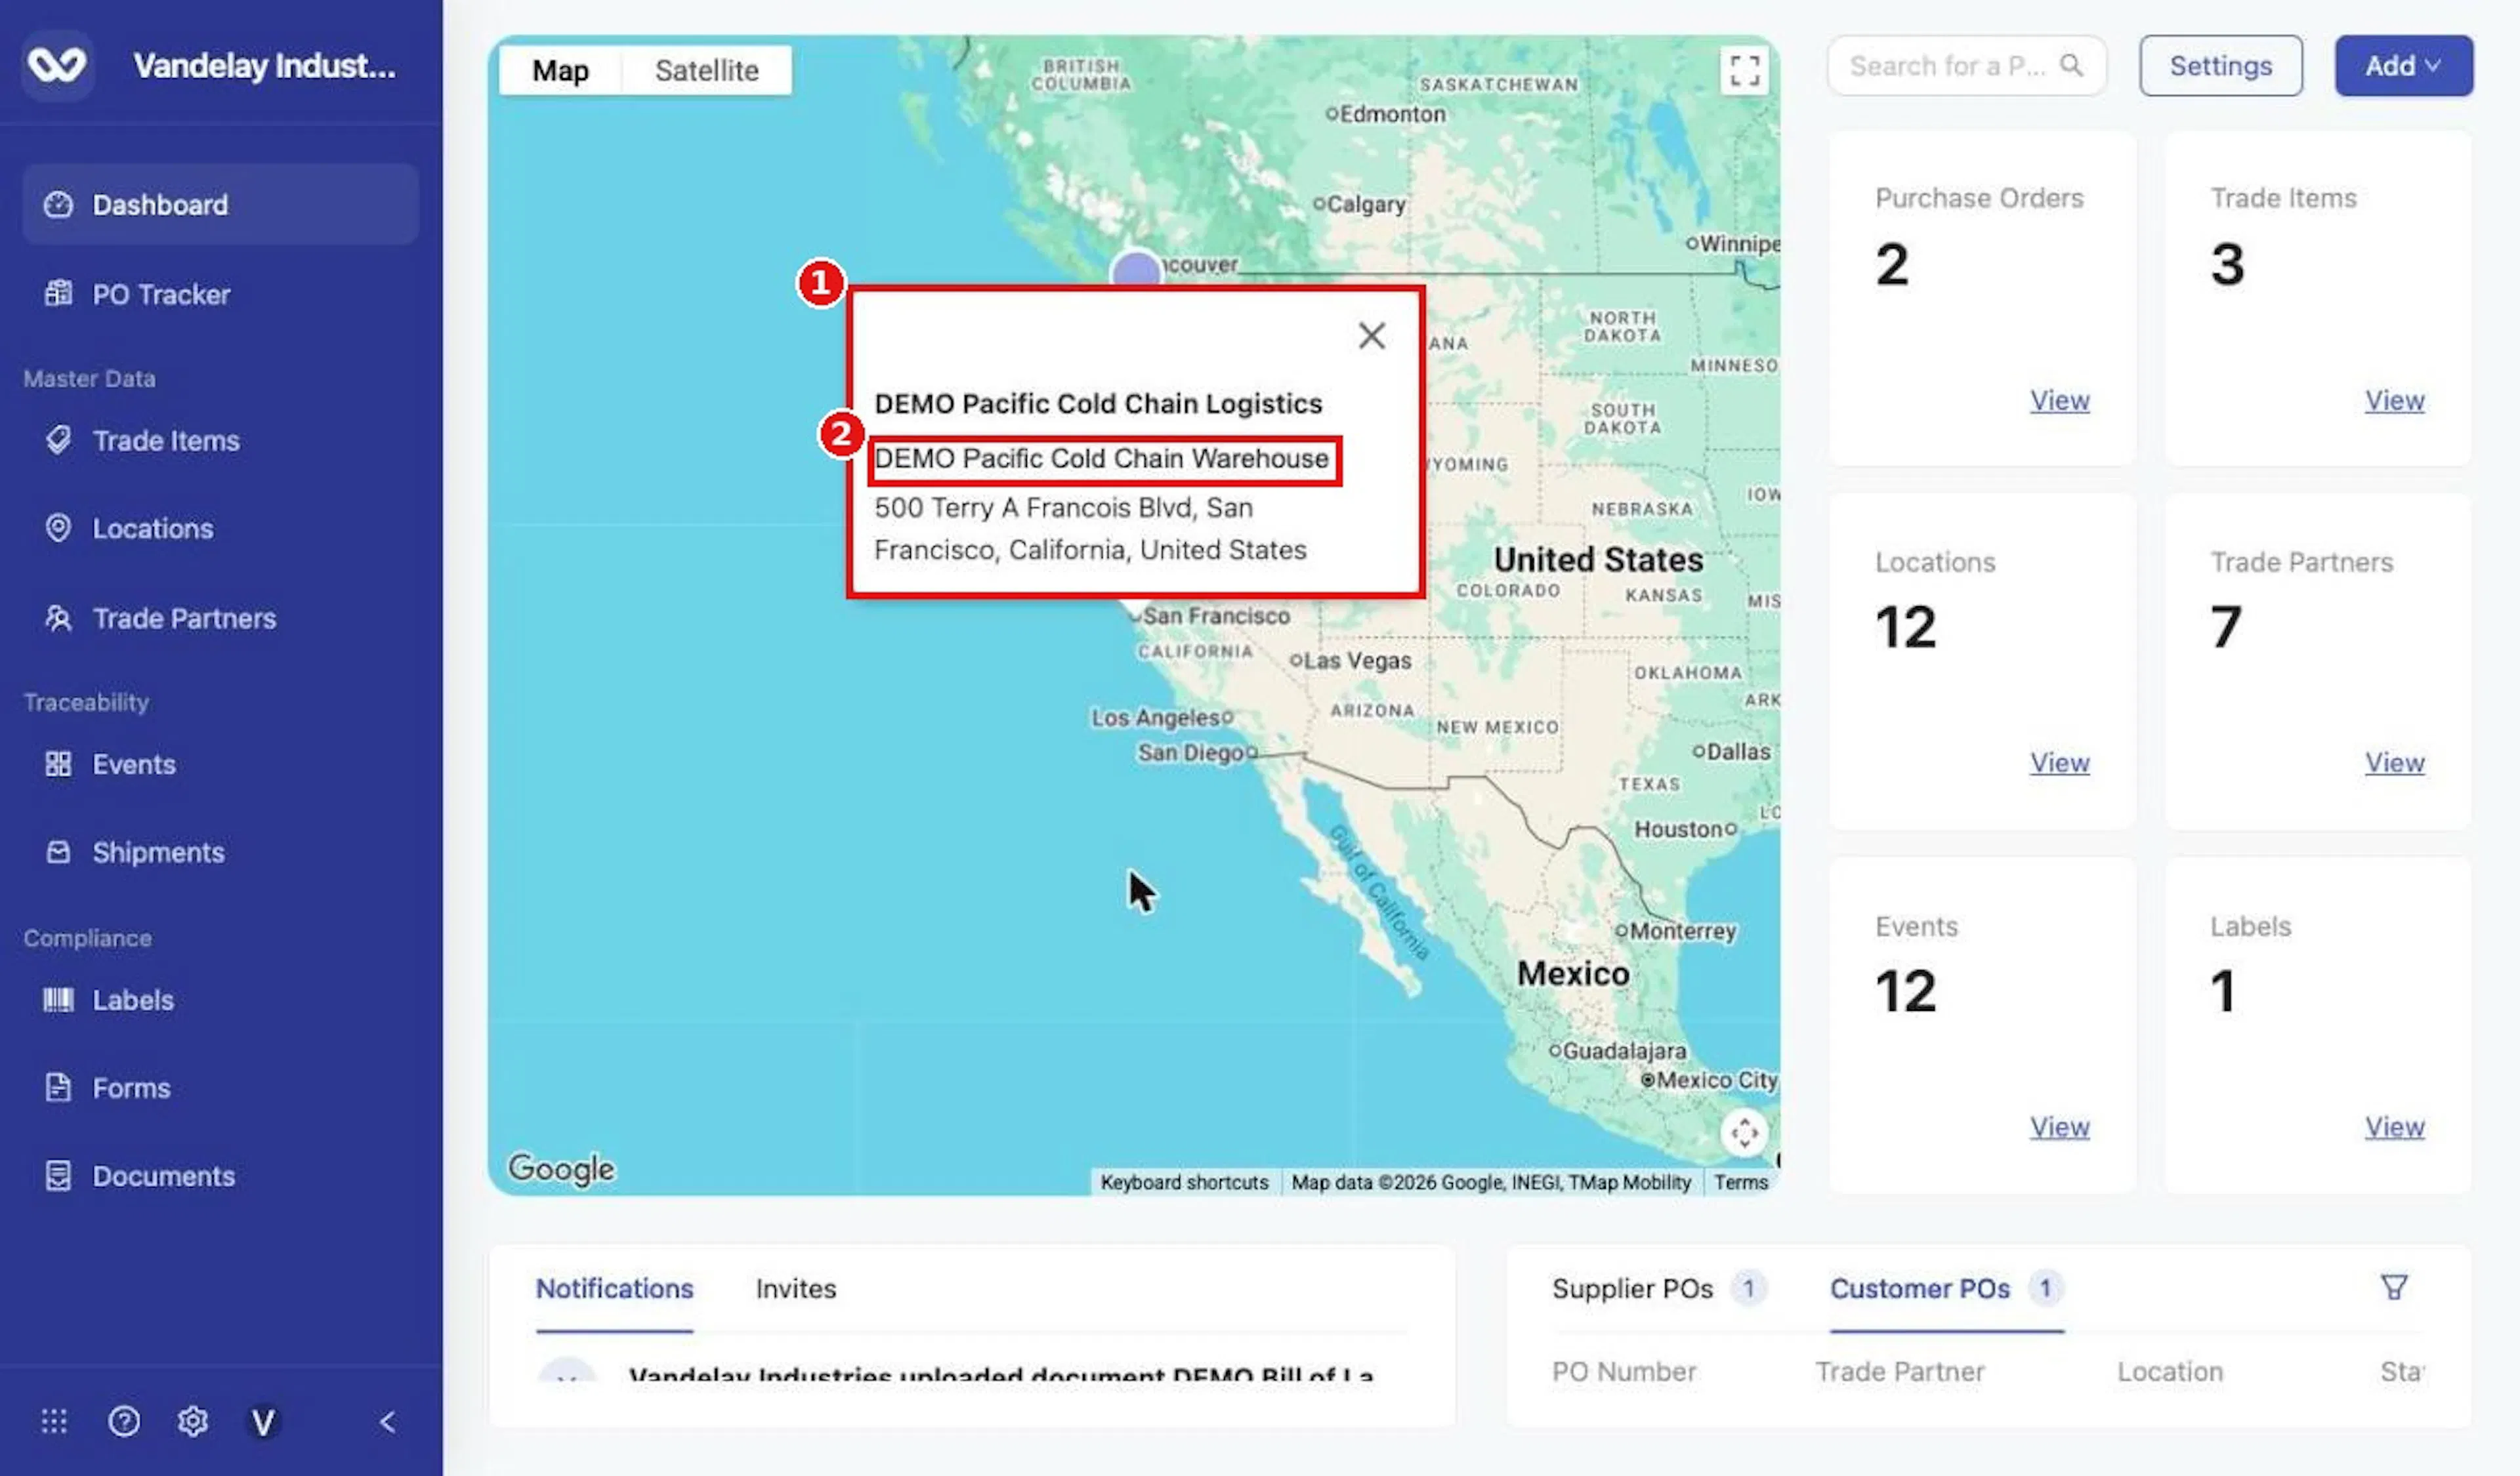Open the help question-mark icon
The width and height of the screenshot is (2520, 1476).
click(x=124, y=1421)
